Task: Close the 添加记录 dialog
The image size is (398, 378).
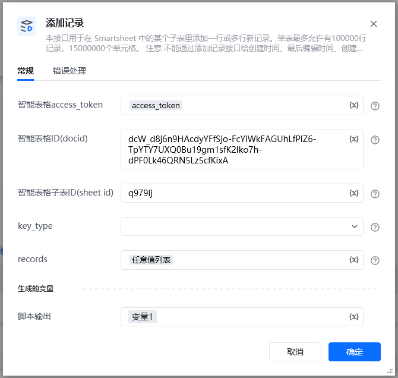Action: 374,24
